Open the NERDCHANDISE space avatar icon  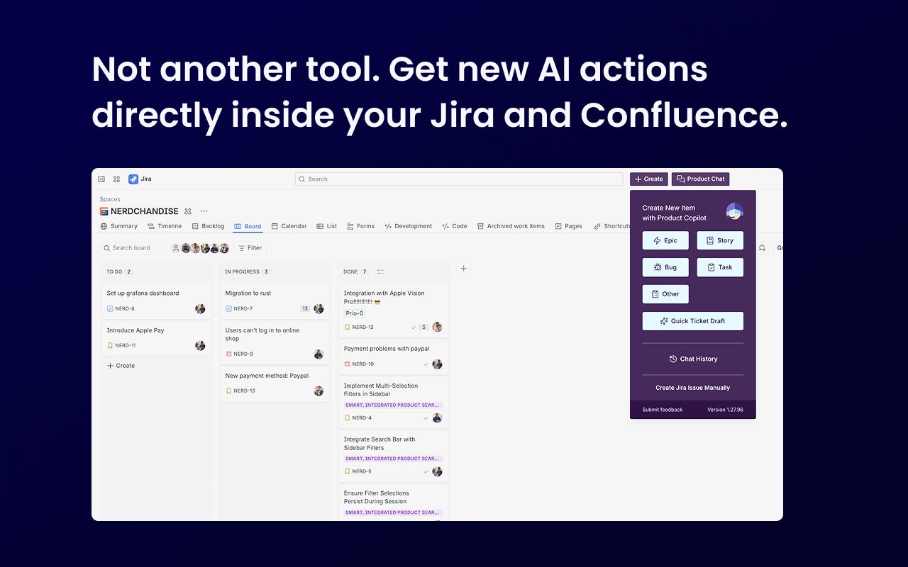click(x=104, y=211)
